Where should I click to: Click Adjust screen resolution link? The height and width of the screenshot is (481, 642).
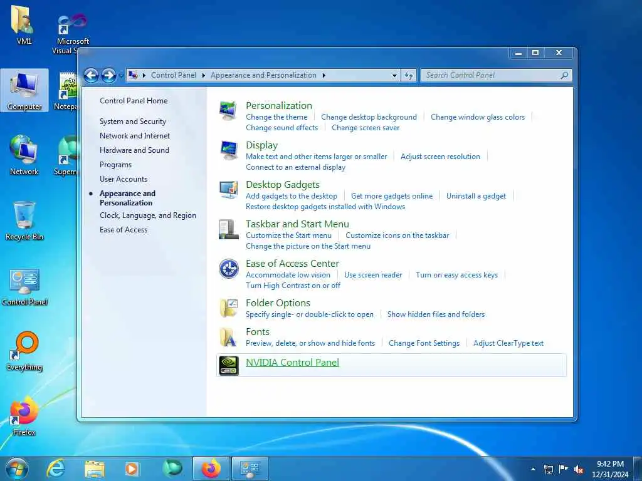440,156
